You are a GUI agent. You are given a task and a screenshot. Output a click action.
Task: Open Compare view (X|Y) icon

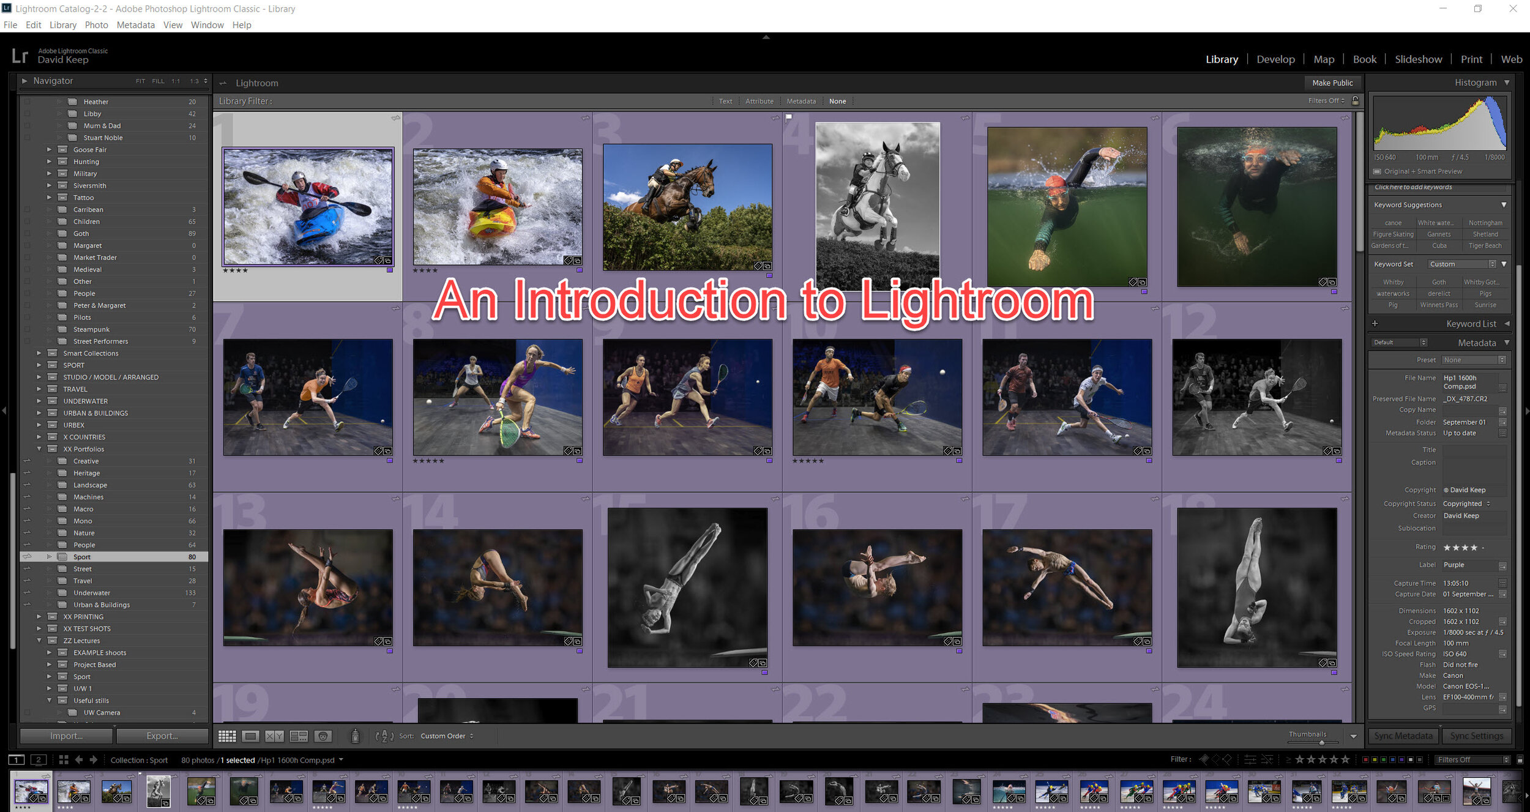click(274, 736)
